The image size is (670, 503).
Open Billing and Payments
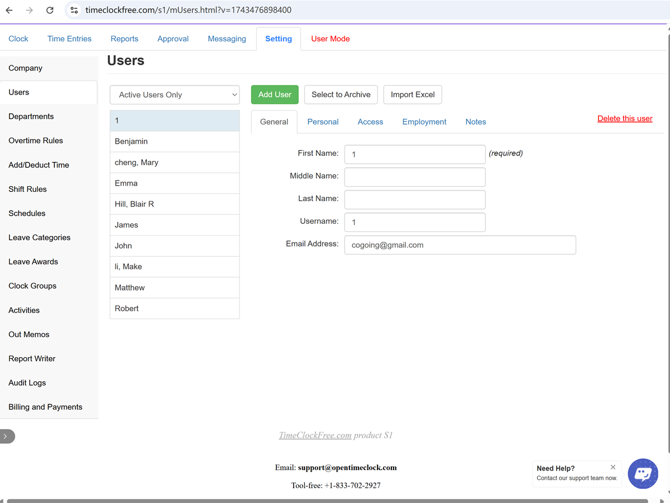click(49, 407)
